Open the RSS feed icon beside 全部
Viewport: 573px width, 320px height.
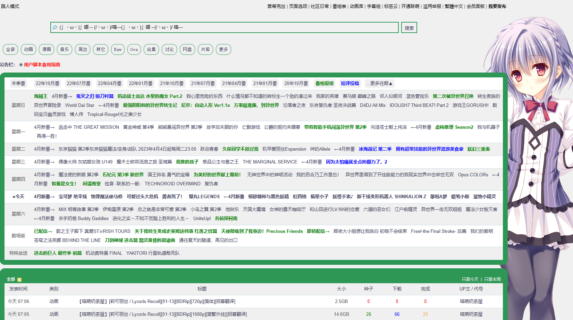click(x=19, y=280)
